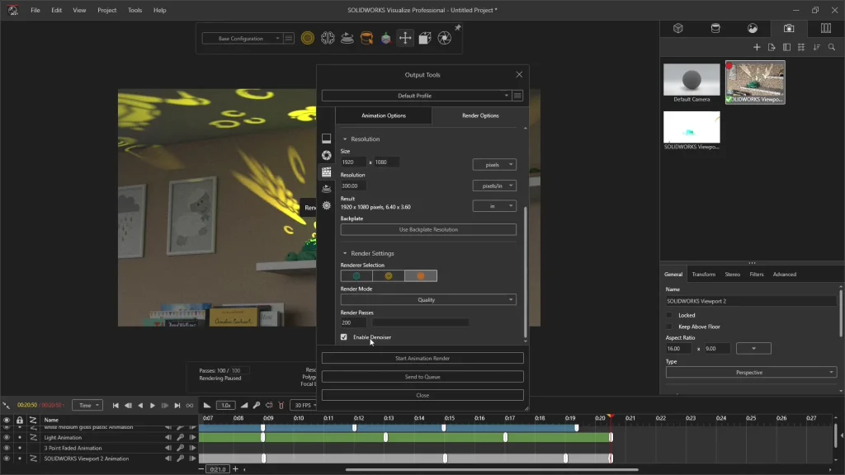The width and height of the screenshot is (845, 475).
Task: Check the Locked camera checkbox
Action: click(x=669, y=315)
